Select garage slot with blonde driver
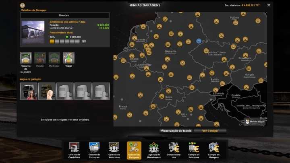 coord(47,91)
